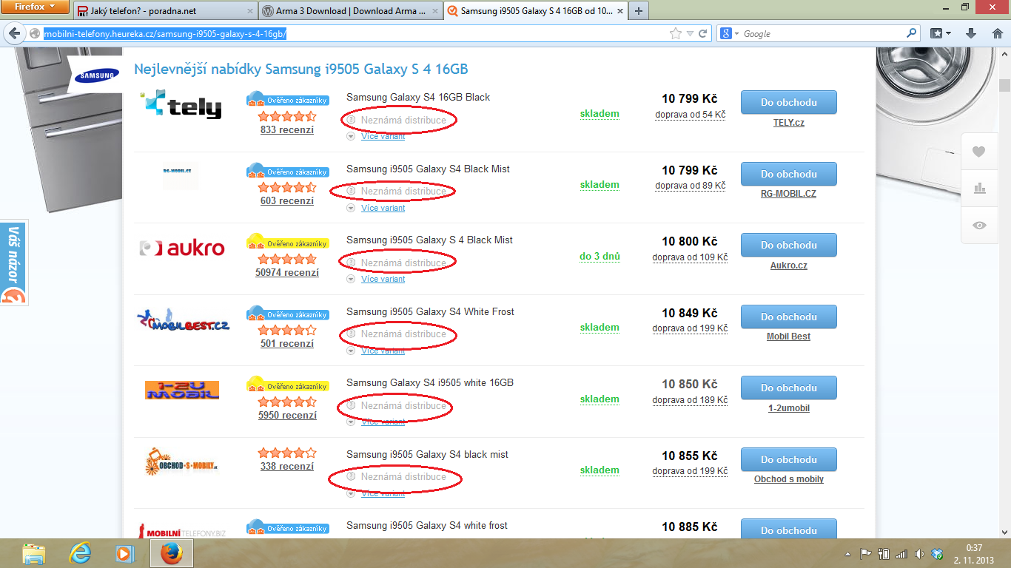
Task: Open the '5950 recenzí' reviews link
Action: coord(287,415)
